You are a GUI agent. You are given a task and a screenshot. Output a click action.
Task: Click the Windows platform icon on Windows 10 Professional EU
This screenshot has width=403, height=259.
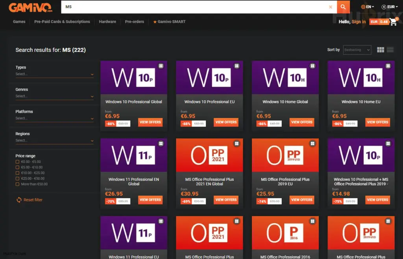(x=237, y=66)
